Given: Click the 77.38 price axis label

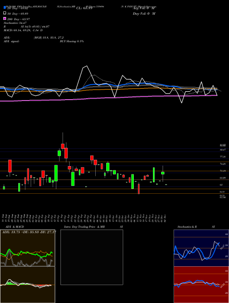Looking at the screenshot, I should [223, 157].
